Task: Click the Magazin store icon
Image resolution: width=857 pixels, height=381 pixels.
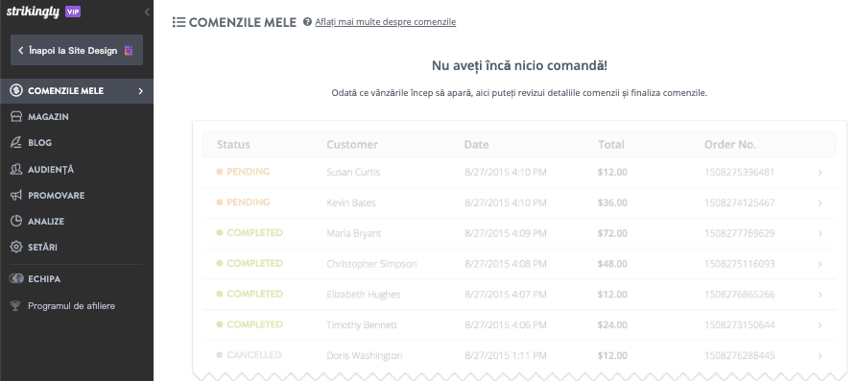Action: click(x=16, y=117)
